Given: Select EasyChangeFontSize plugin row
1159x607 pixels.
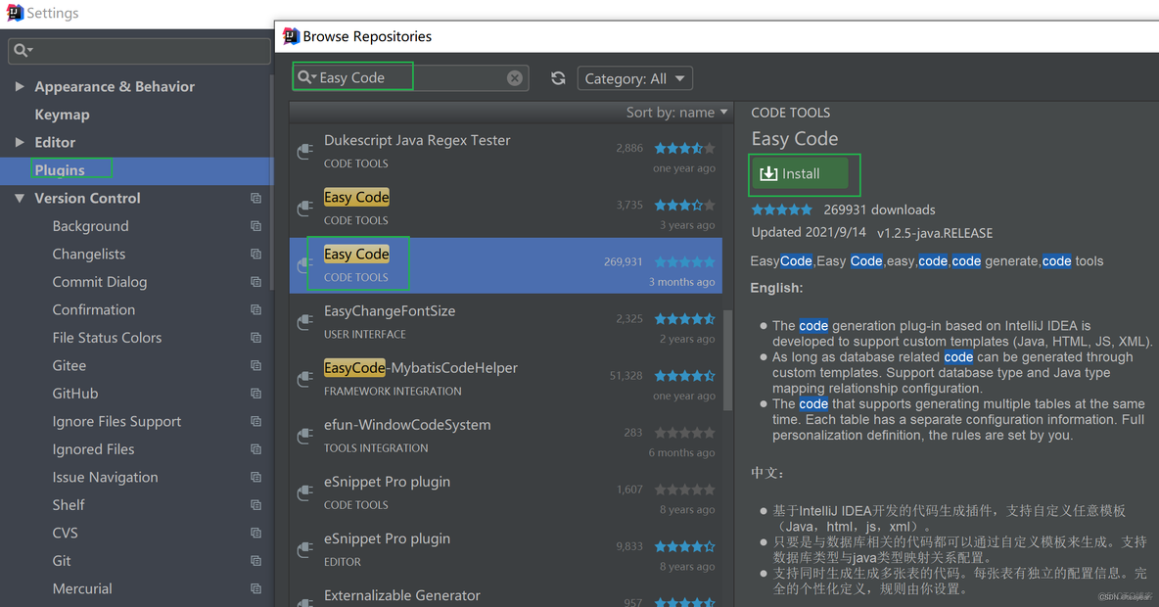Looking at the screenshot, I should pyautogui.click(x=505, y=322).
